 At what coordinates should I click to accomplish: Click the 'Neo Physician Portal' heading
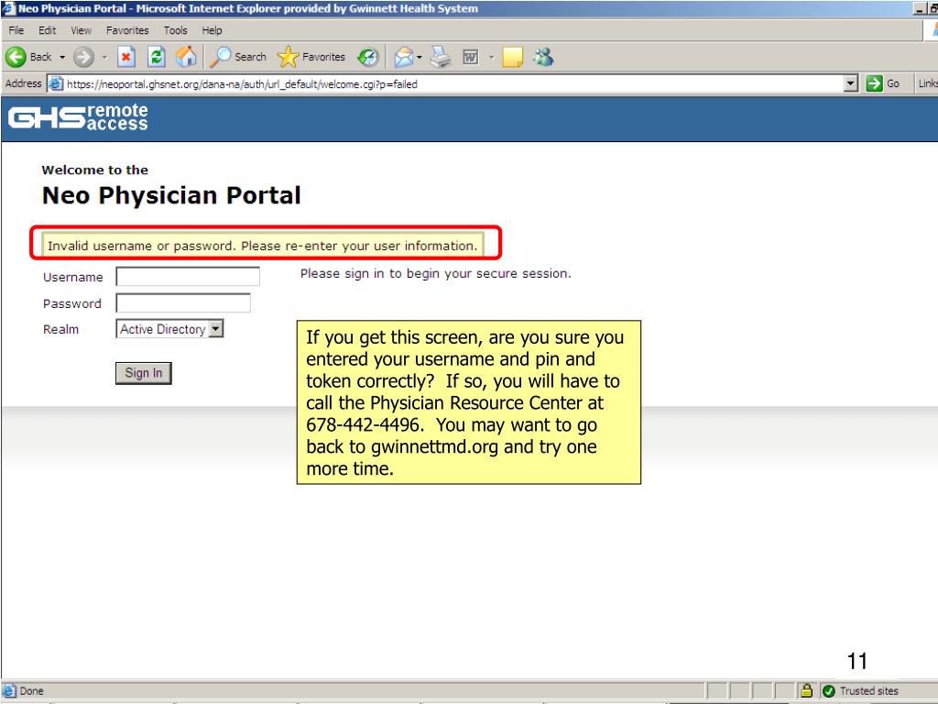[171, 196]
